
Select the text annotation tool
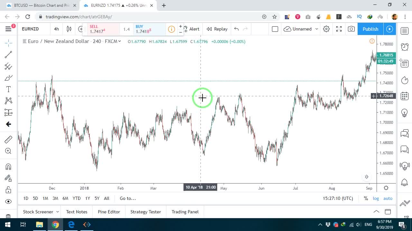tap(8, 89)
